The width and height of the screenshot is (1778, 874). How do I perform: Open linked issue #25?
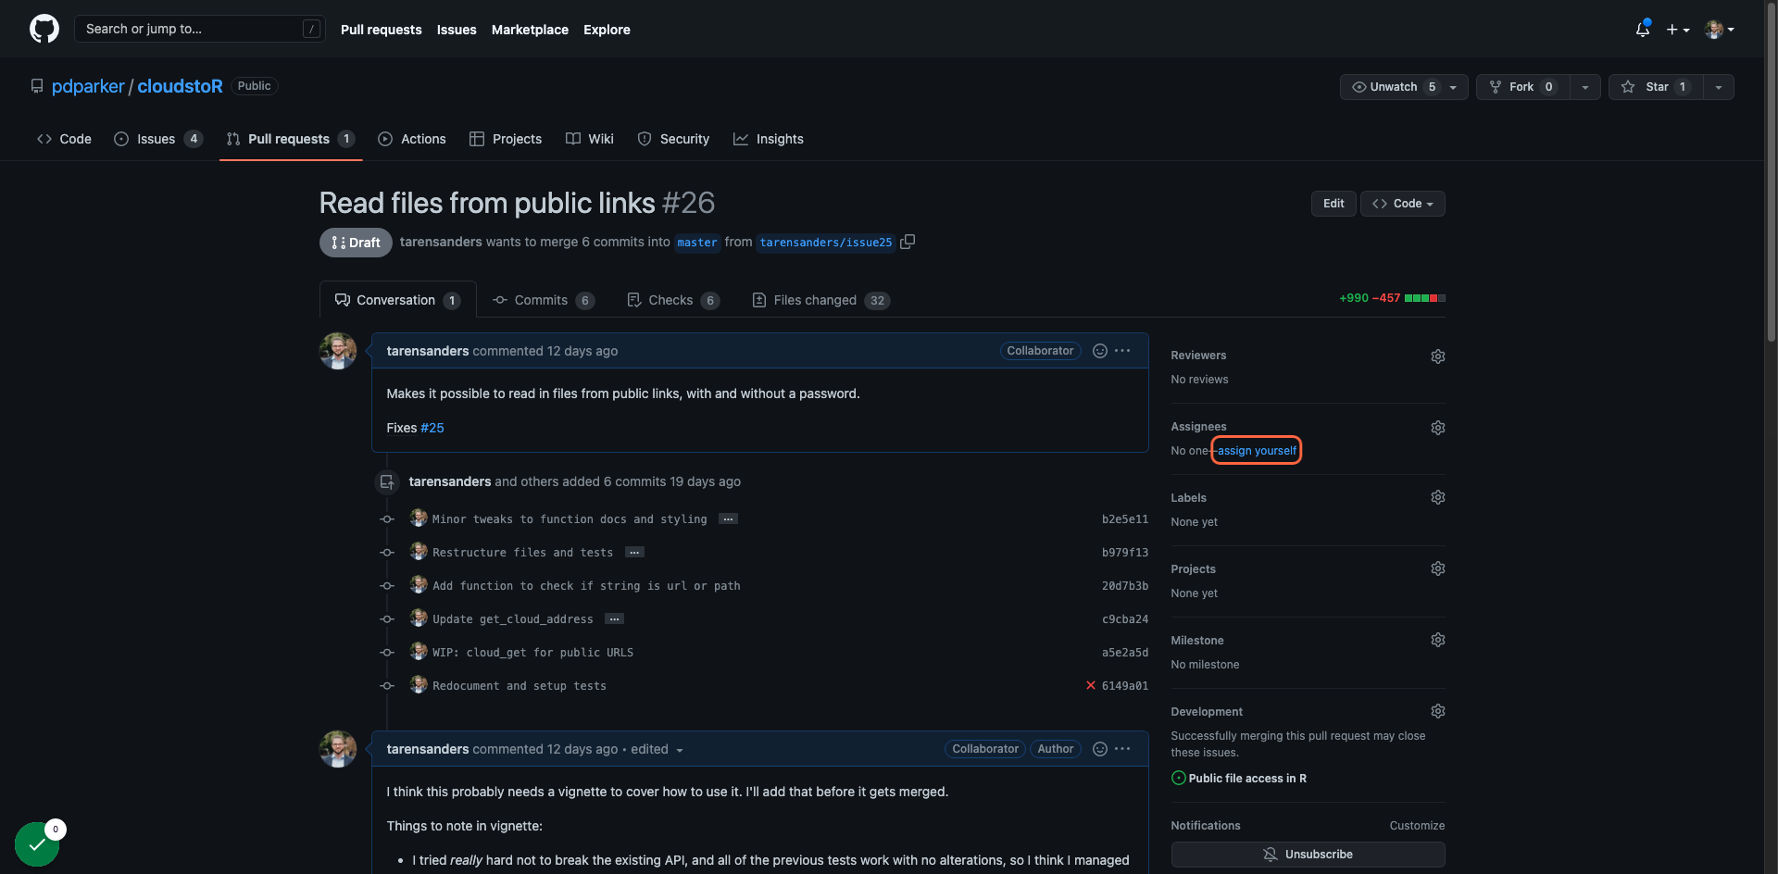pos(432,428)
